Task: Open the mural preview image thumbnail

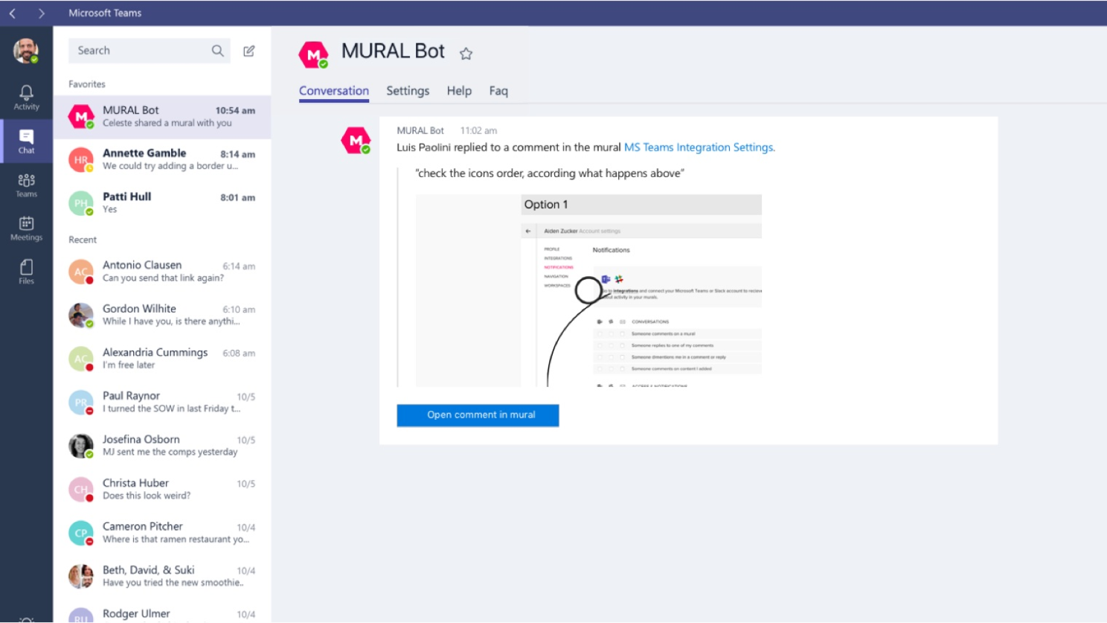Action: [588, 291]
